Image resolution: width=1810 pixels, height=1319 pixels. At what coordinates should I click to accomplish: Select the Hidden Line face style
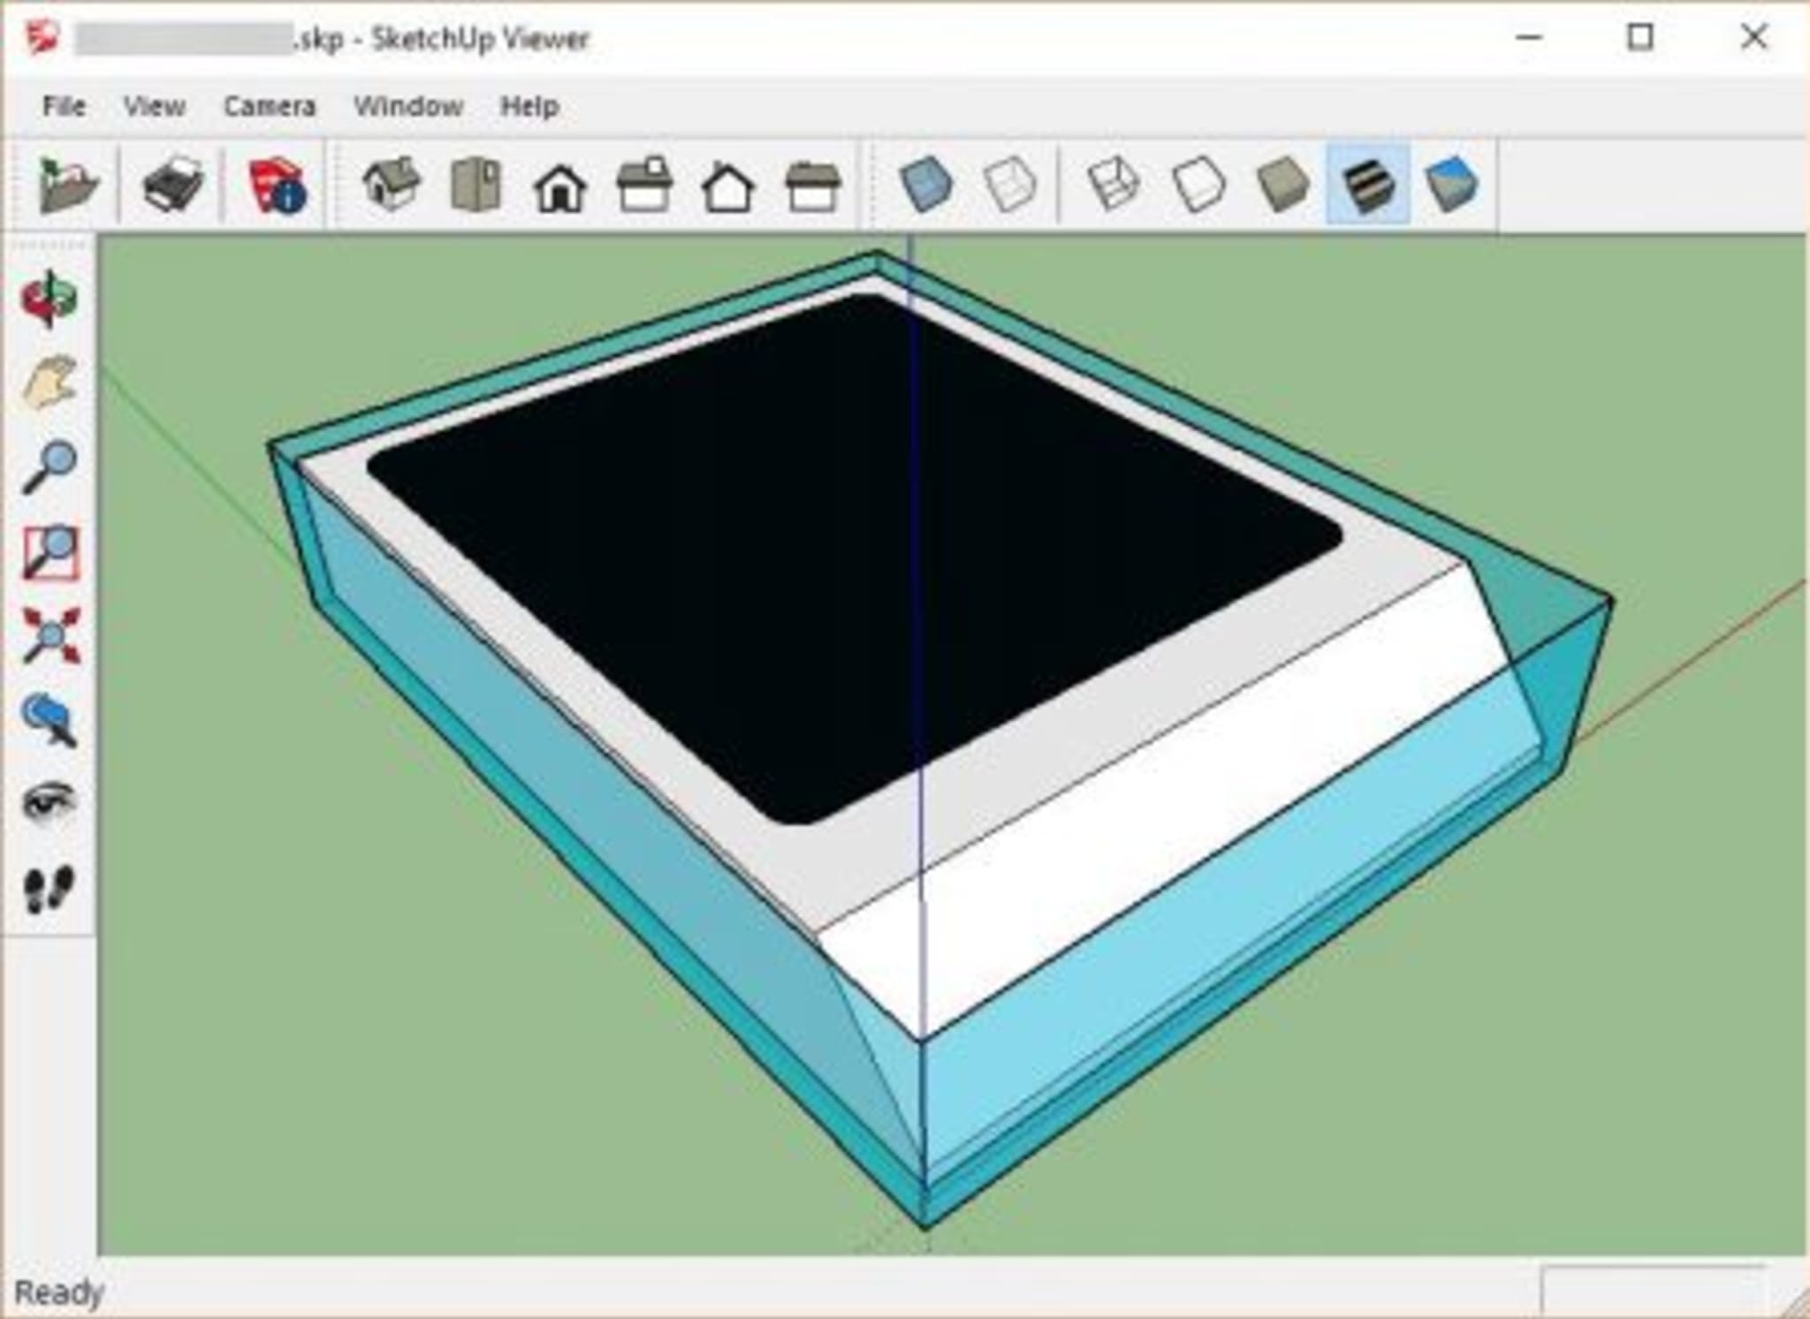click(x=1198, y=185)
